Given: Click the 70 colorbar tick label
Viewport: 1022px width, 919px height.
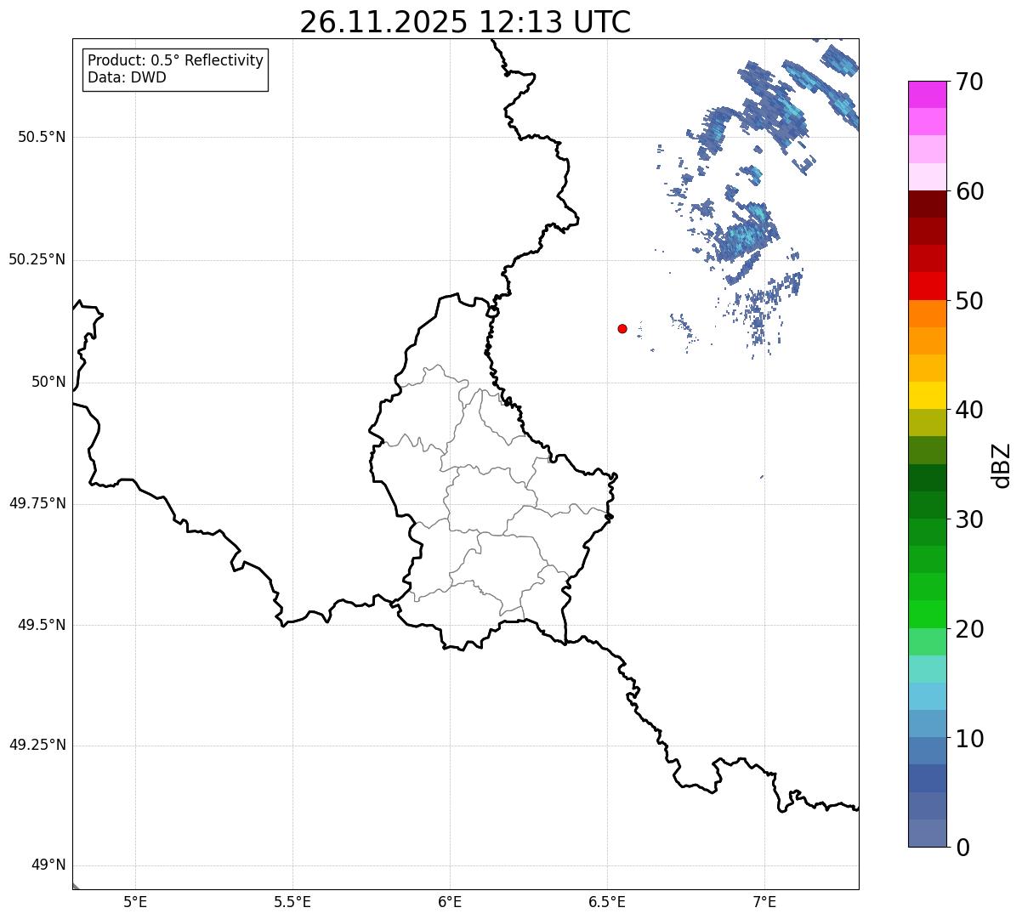Looking at the screenshot, I should 969,82.
